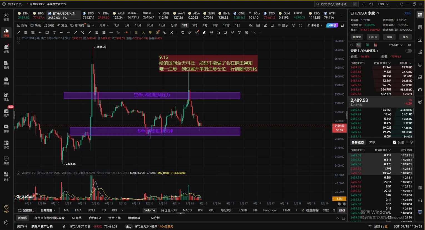Open the mail messages icon
This screenshot has width=425, height=230.
tap(371, 4)
